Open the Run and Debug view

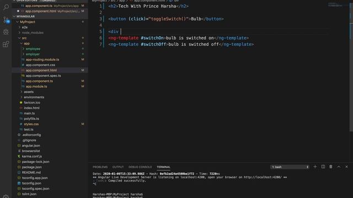coord(6,32)
